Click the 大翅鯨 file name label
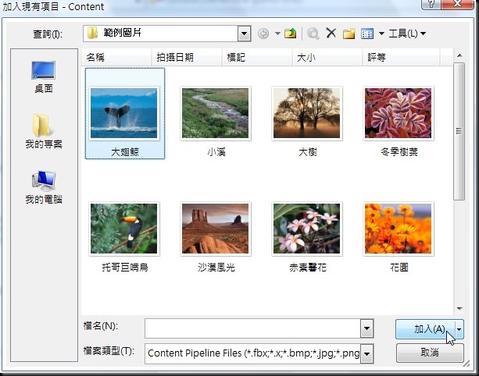479x376 pixels. click(x=125, y=152)
